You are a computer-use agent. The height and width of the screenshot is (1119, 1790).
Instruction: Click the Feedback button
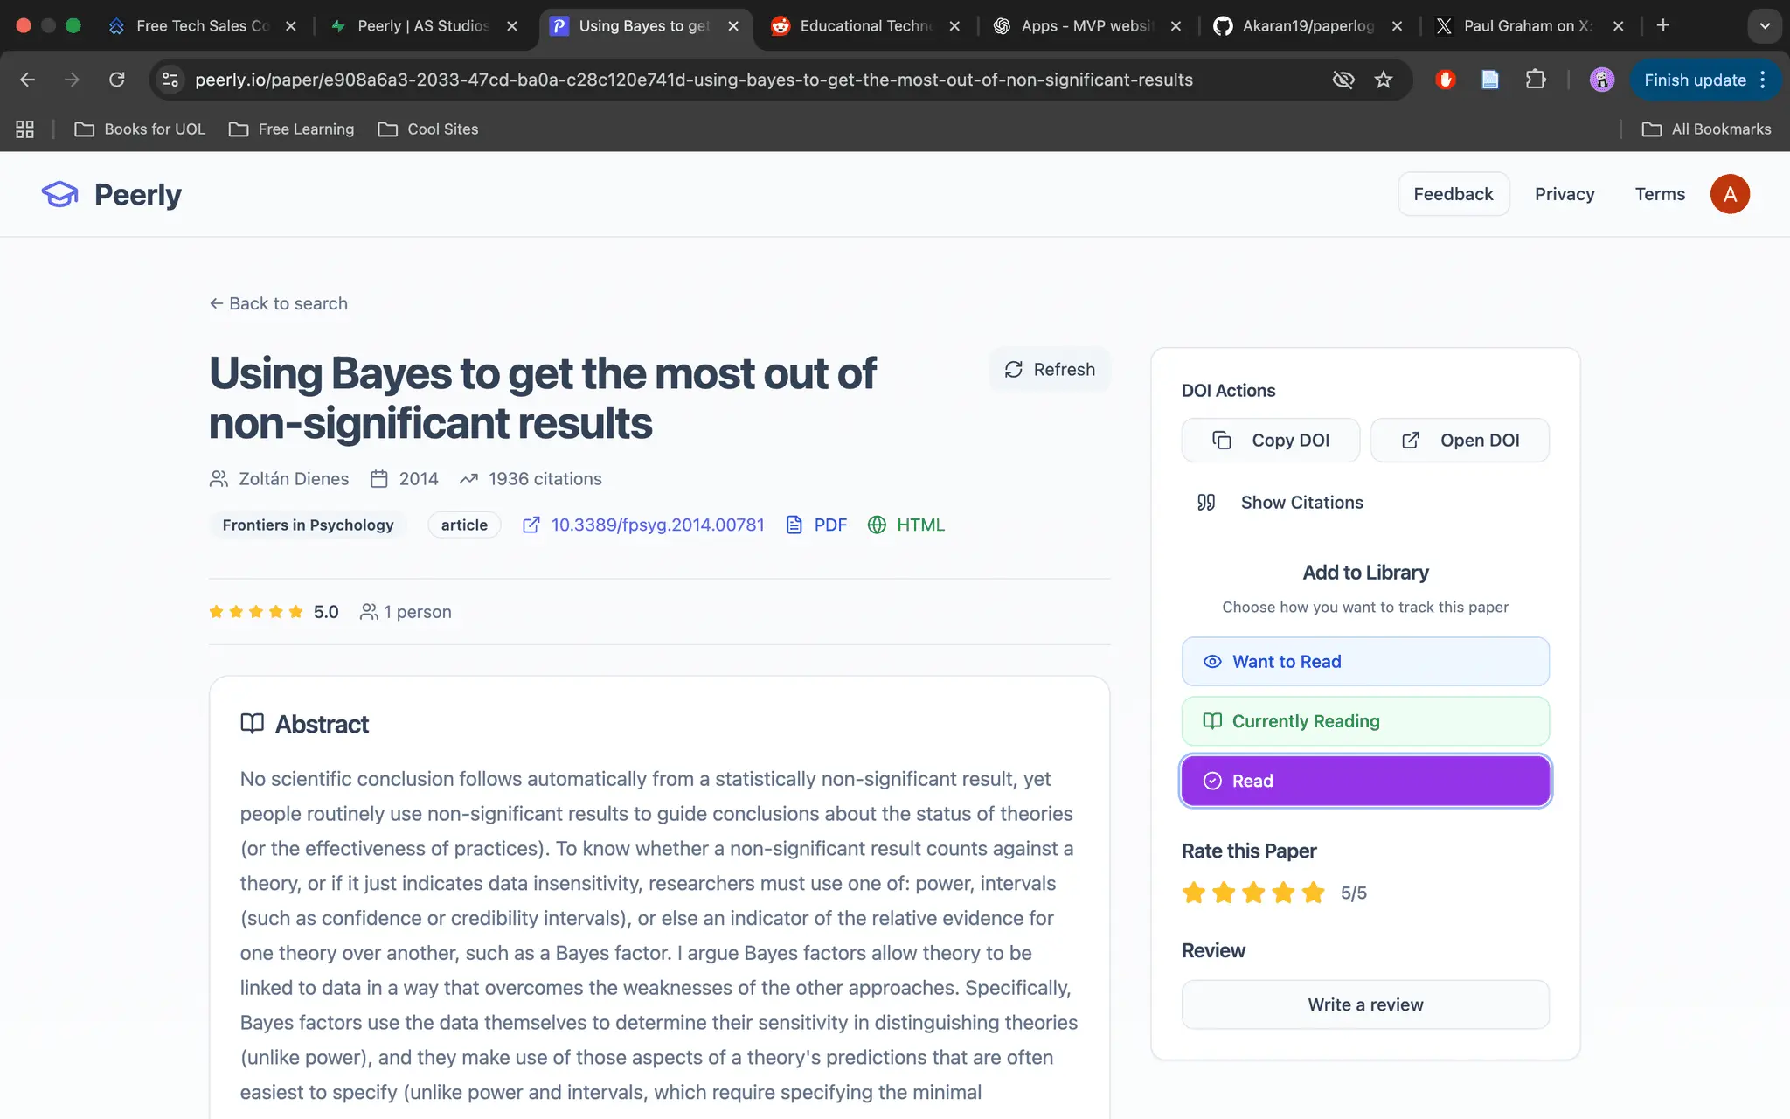pos(1454,194)
